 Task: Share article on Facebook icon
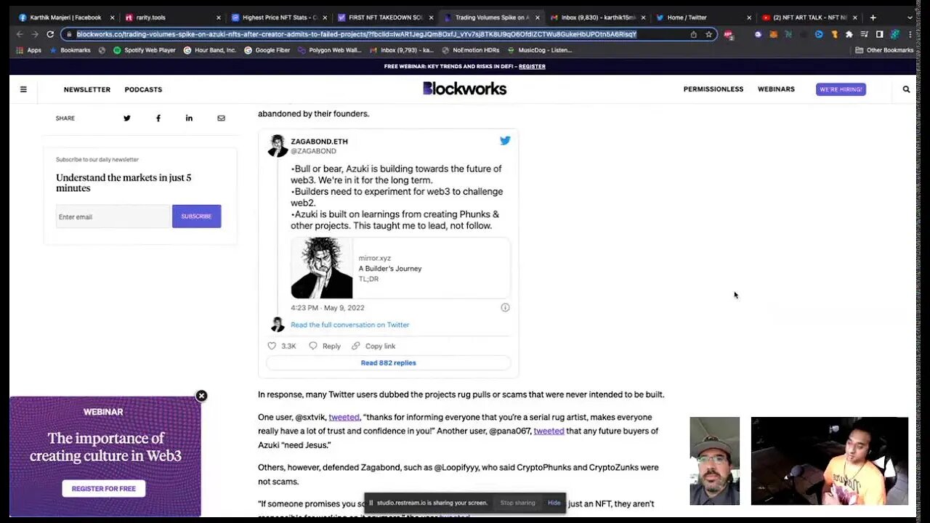click(158, 118)
